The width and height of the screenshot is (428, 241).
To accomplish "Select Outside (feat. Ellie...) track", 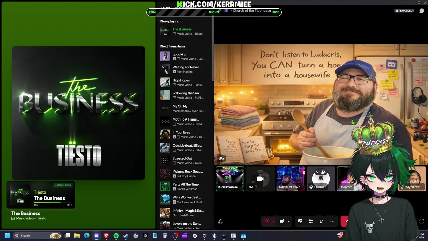I will (x=186, y=148).
